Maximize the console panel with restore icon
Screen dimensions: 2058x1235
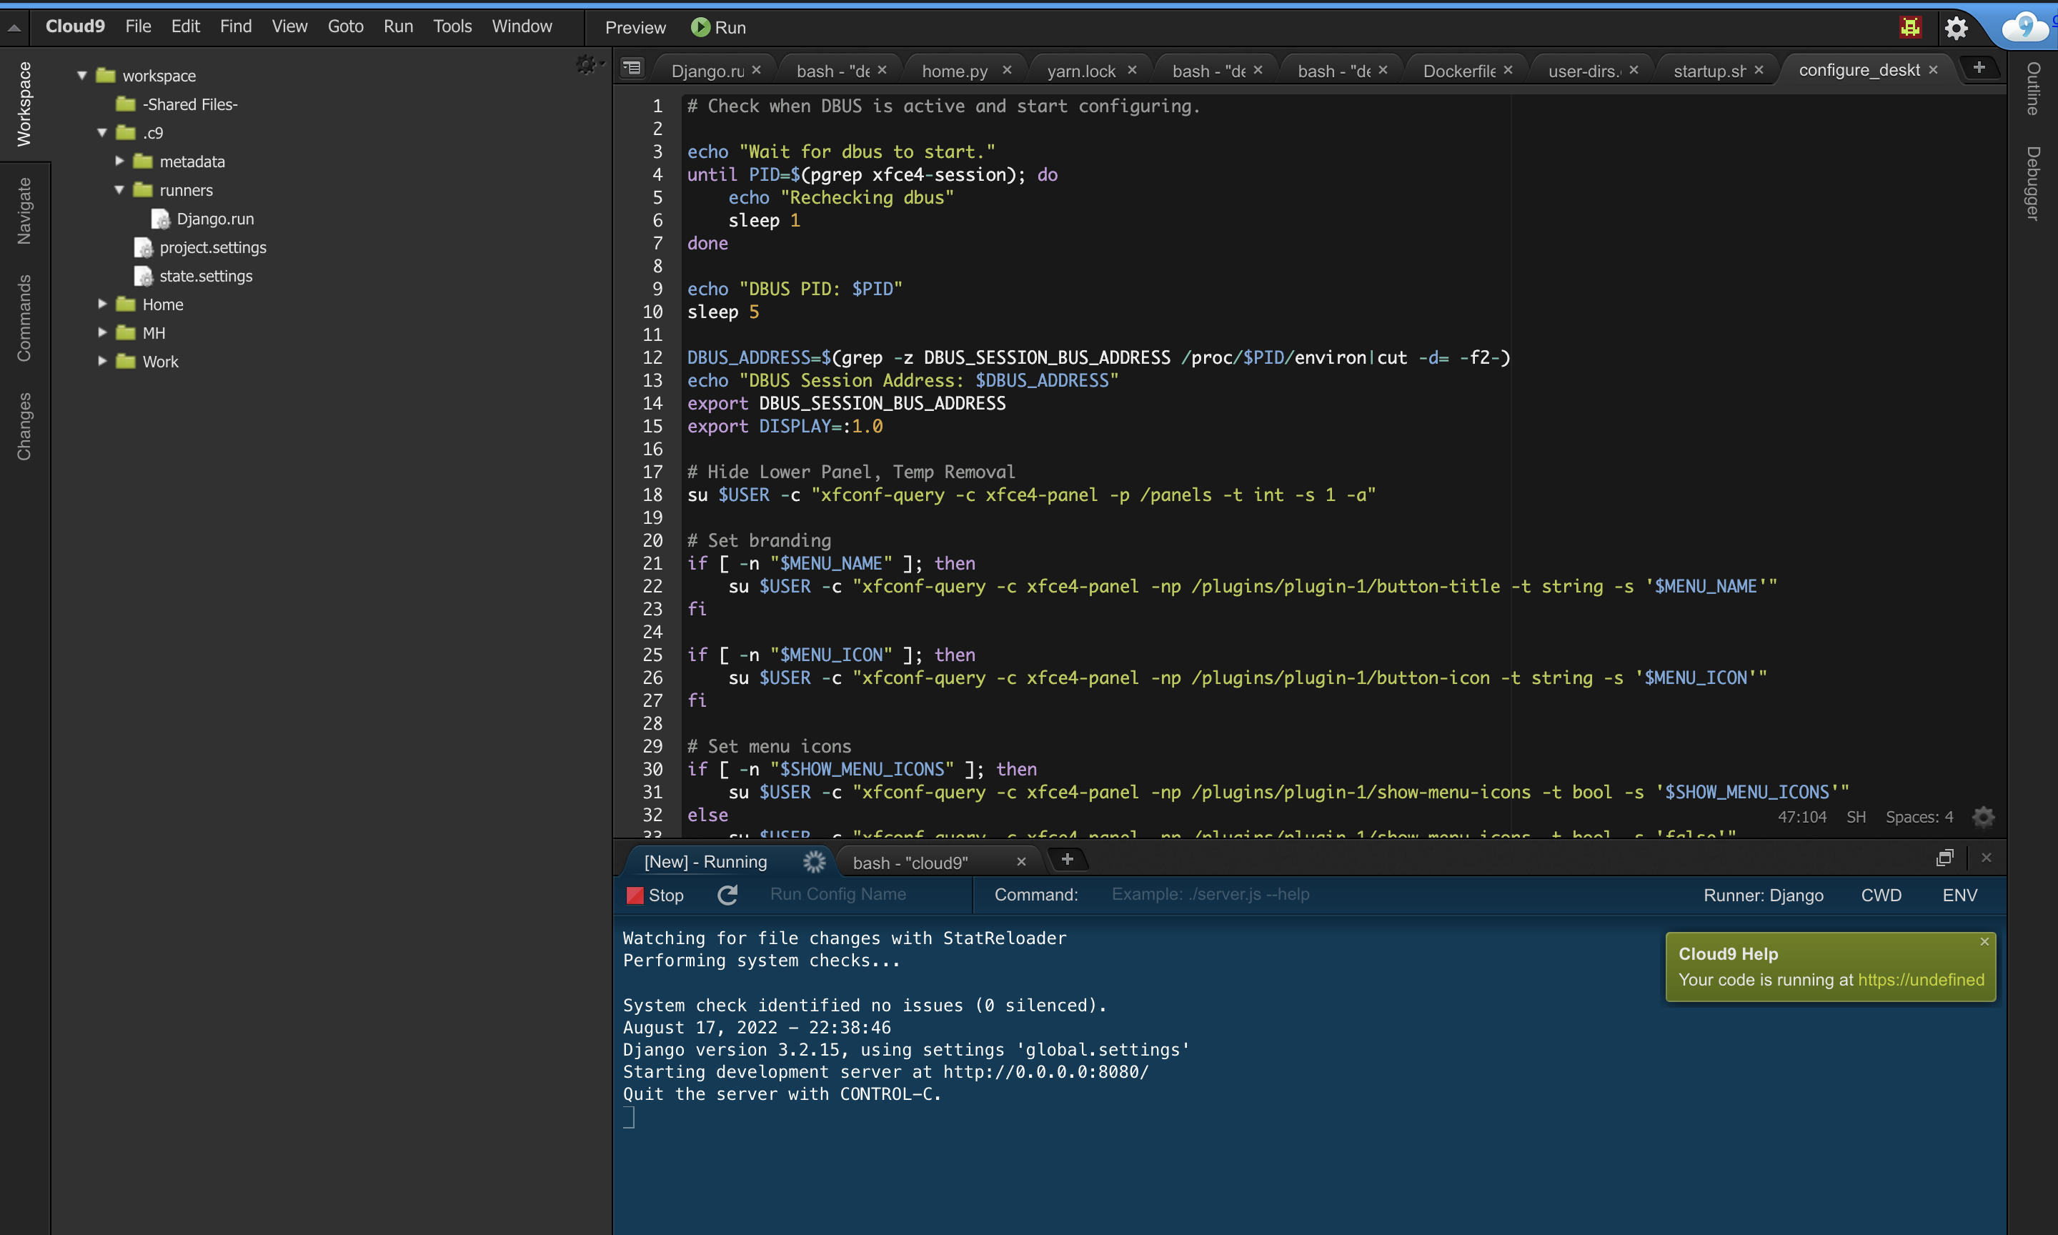pos(1944,858)
